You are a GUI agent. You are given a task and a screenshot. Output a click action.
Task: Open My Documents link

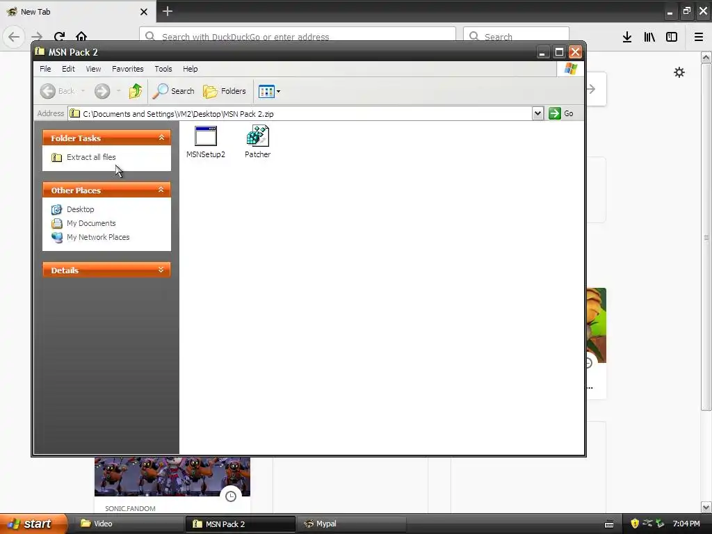point(91,223)
